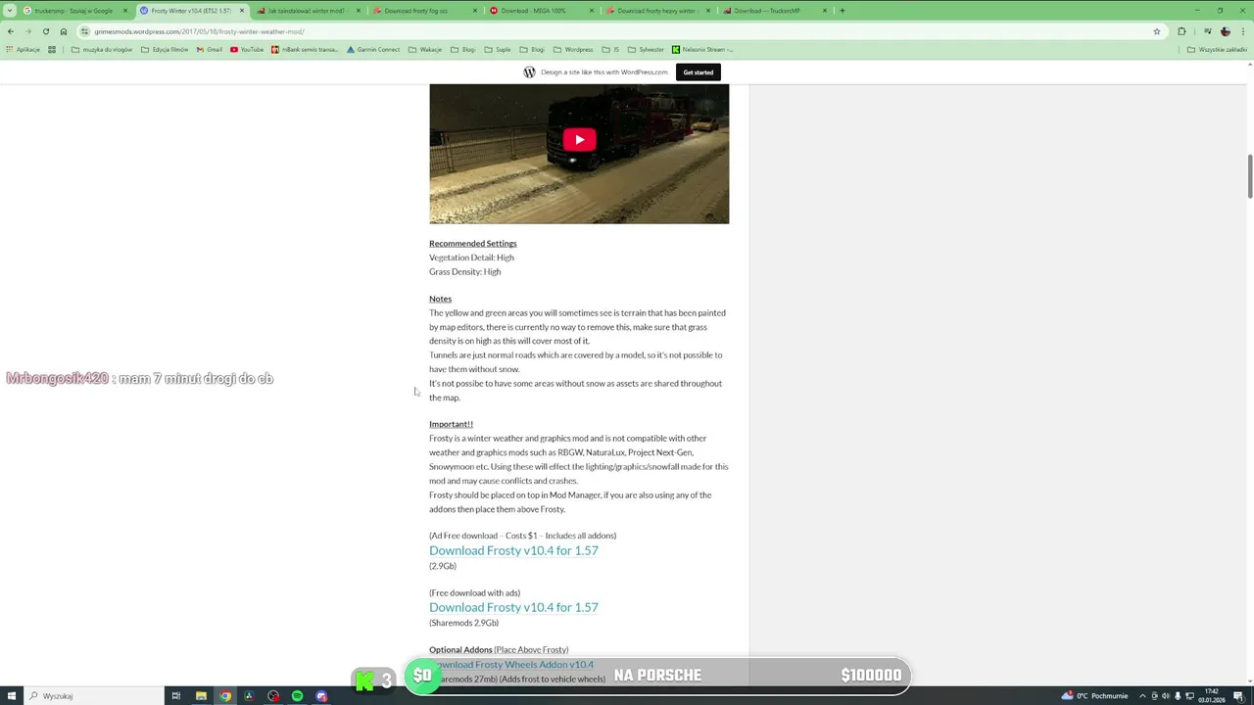The width and height of the screenshot is (1254, 705).
Task: Open the weather widget showing Pochmurnie
Action: (x=1094, y=696)
